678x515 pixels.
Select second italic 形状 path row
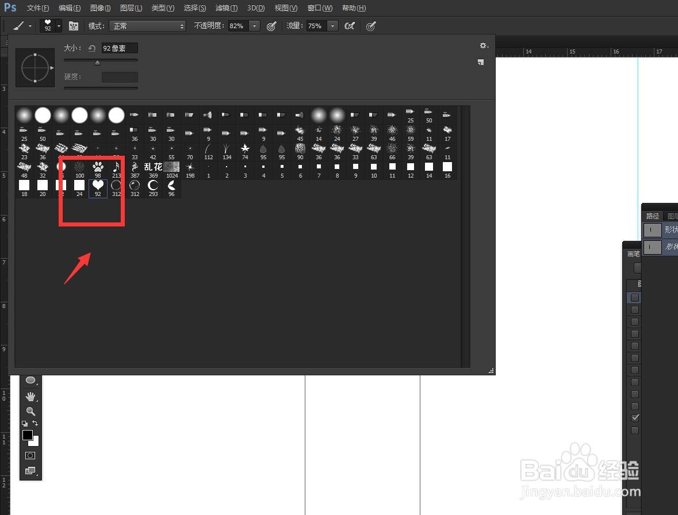pyautogui.click(x=660, y=247)
